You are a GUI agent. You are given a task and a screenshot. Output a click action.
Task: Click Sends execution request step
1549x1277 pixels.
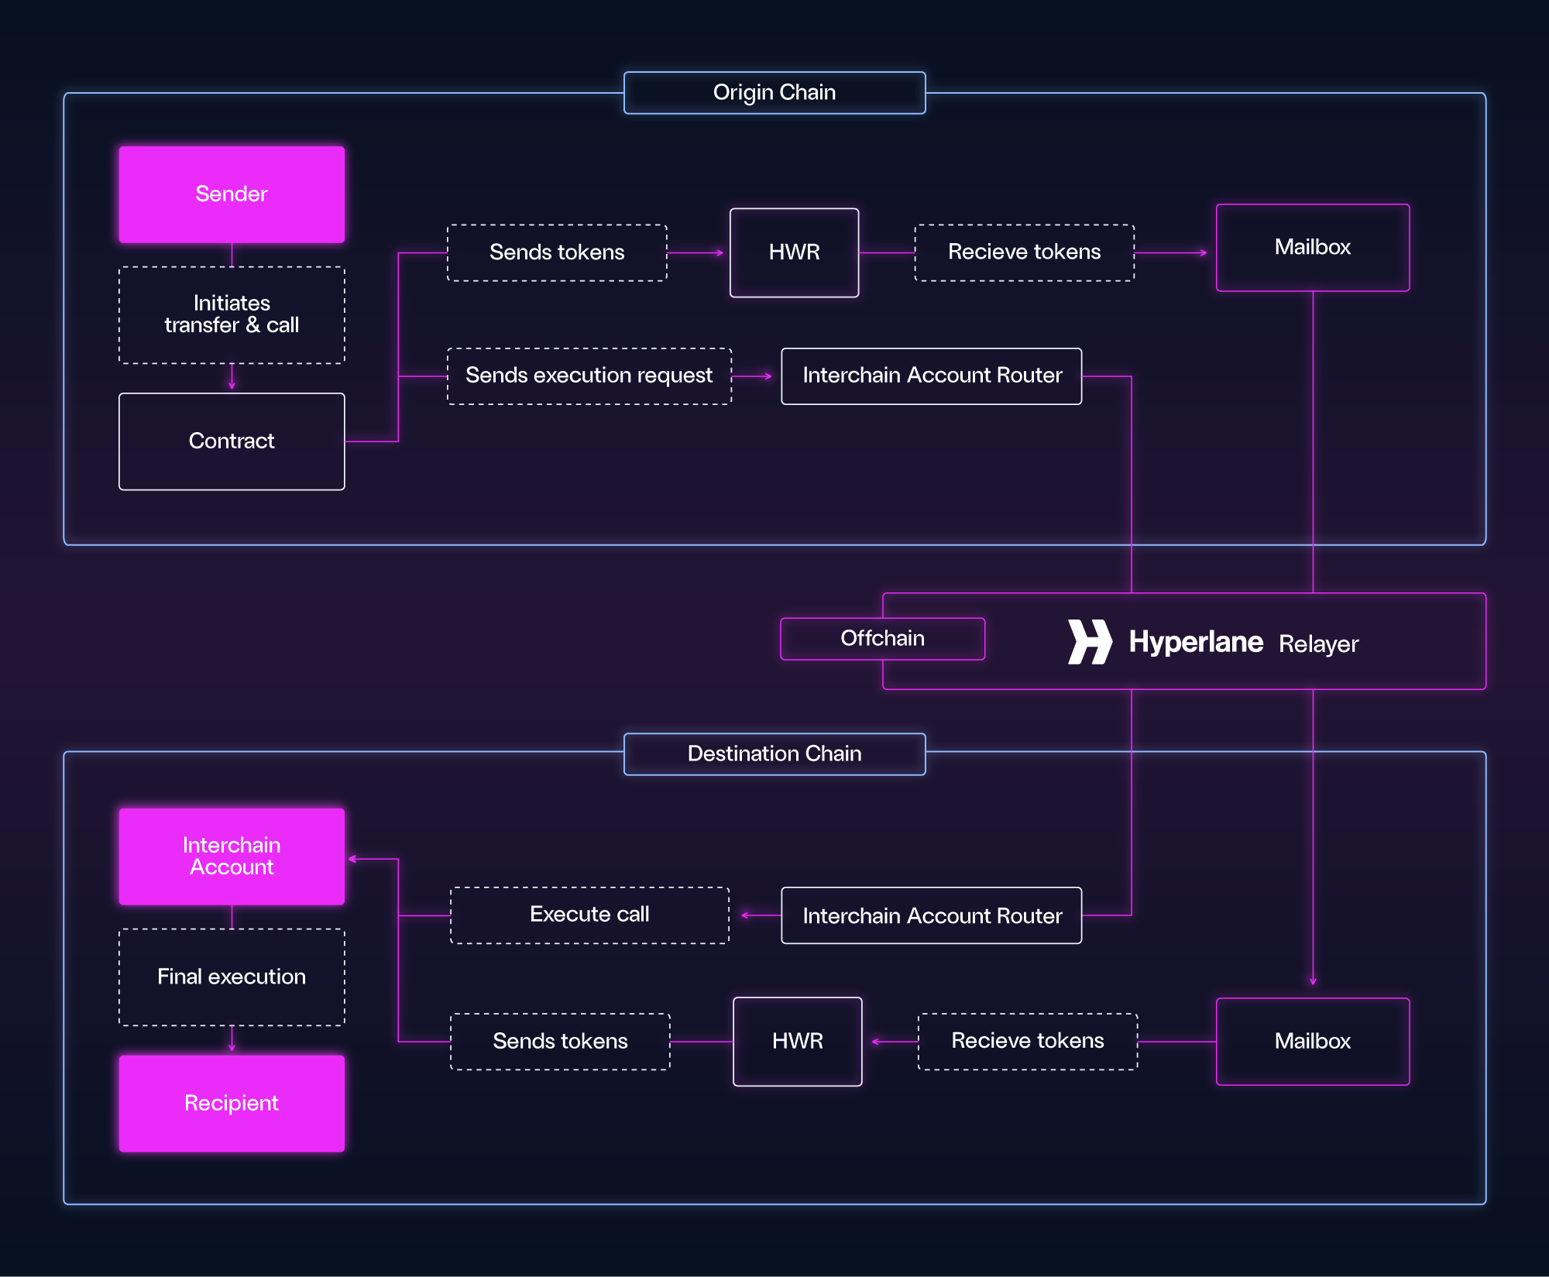tap(589, 376)
